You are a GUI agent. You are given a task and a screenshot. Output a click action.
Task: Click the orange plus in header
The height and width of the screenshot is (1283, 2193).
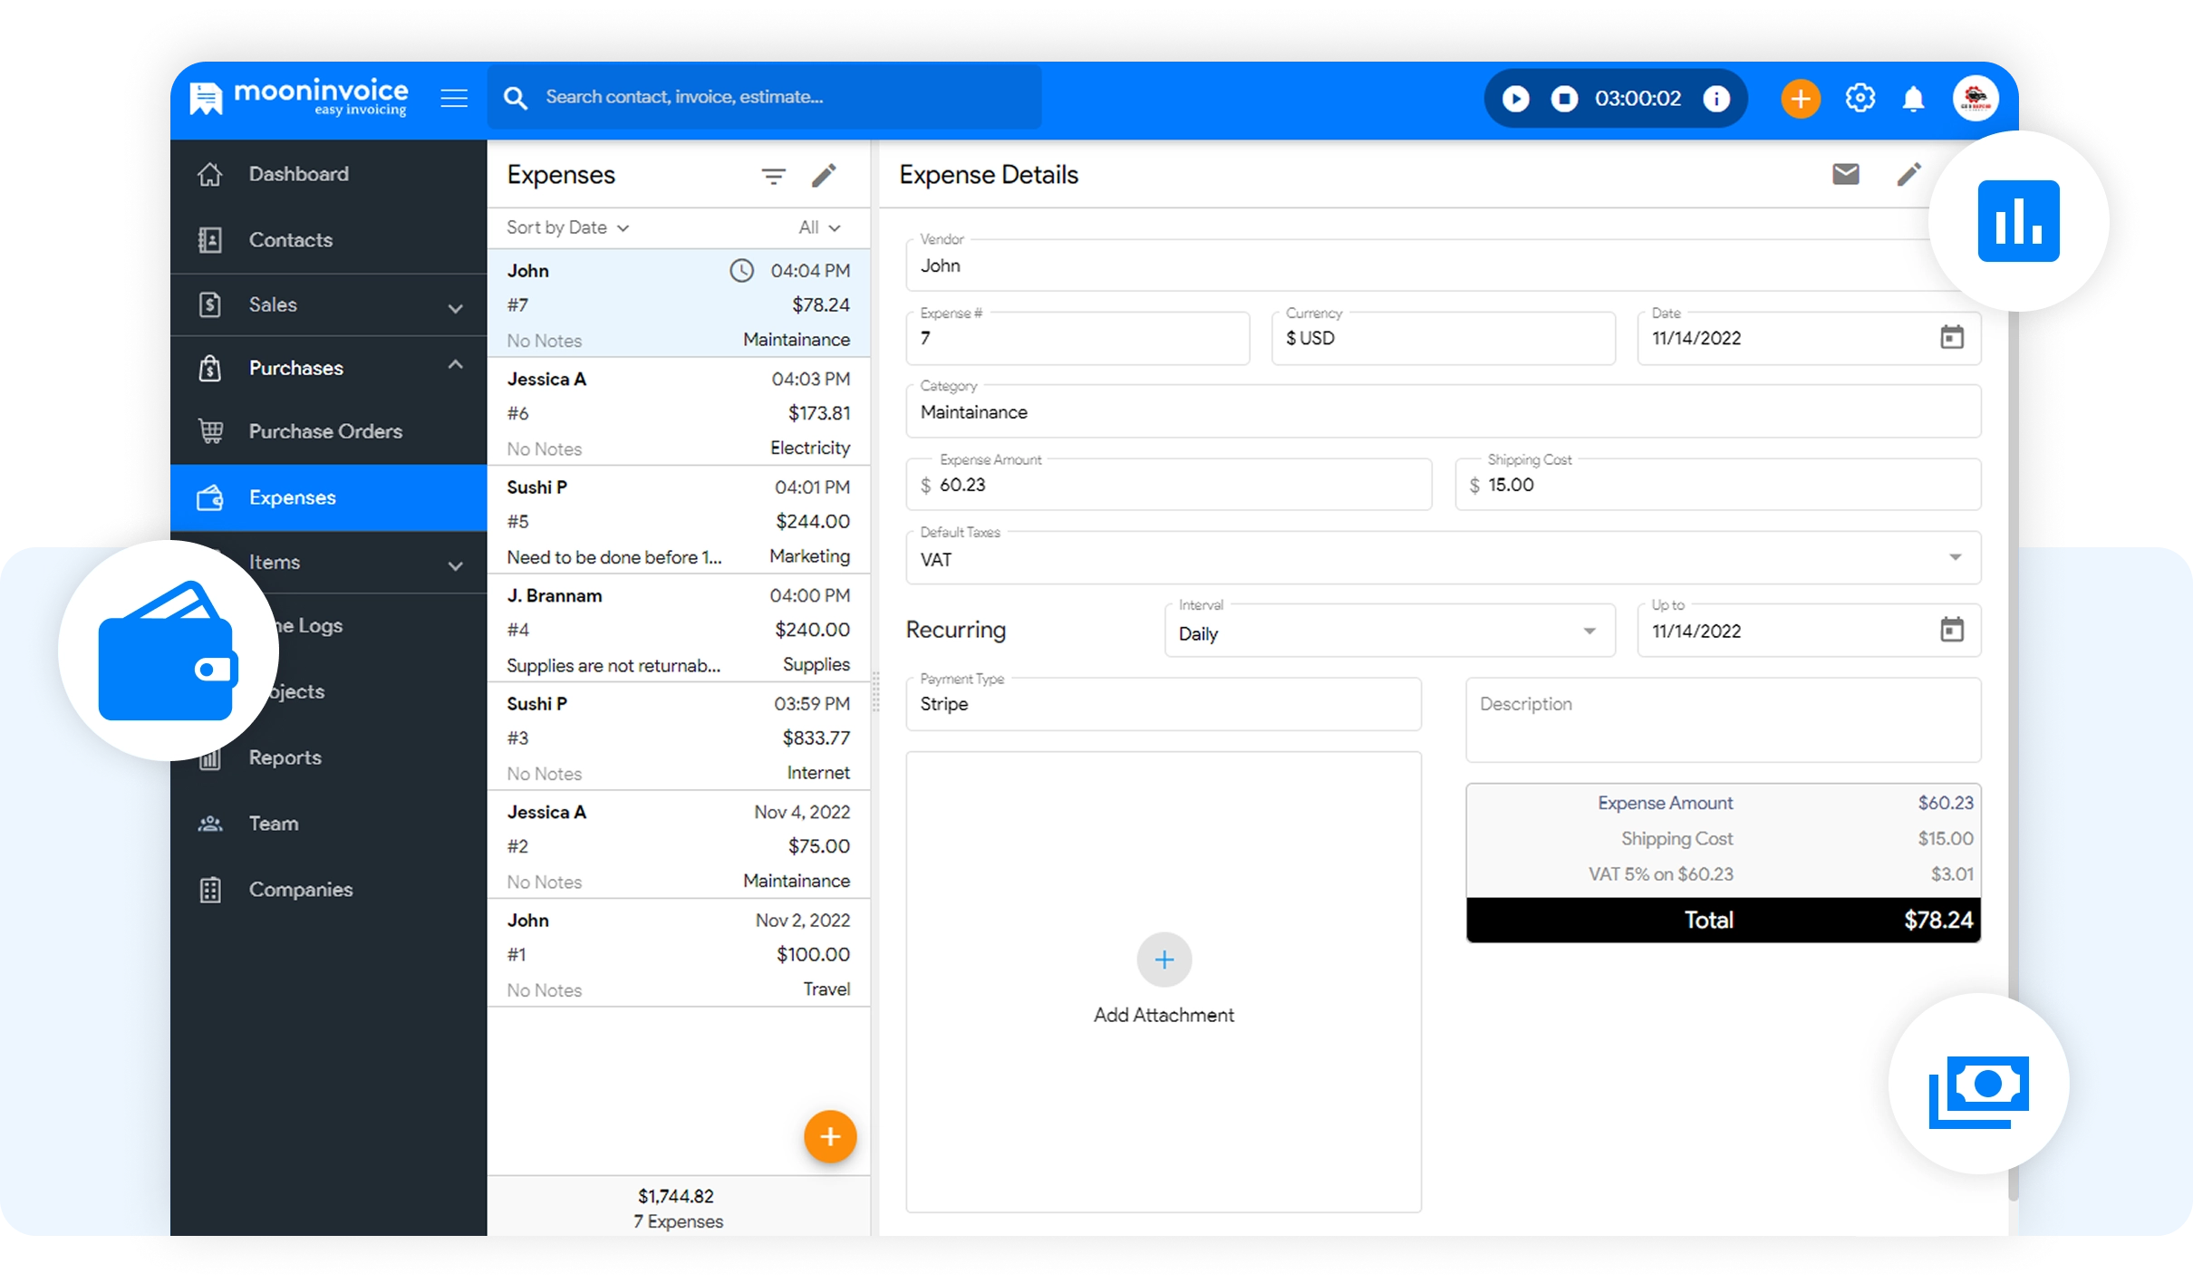click(x=1801, y=98)
